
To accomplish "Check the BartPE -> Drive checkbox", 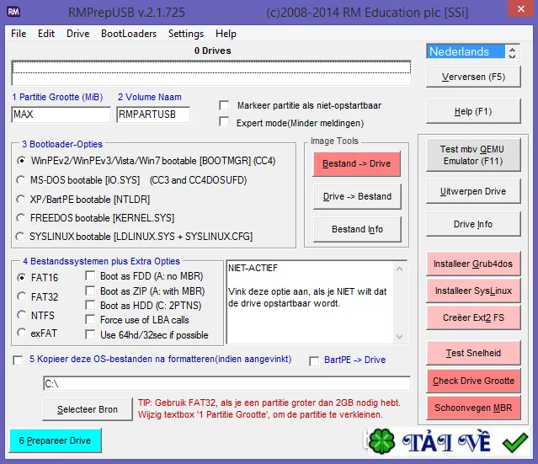I will (x=314, y=360).
